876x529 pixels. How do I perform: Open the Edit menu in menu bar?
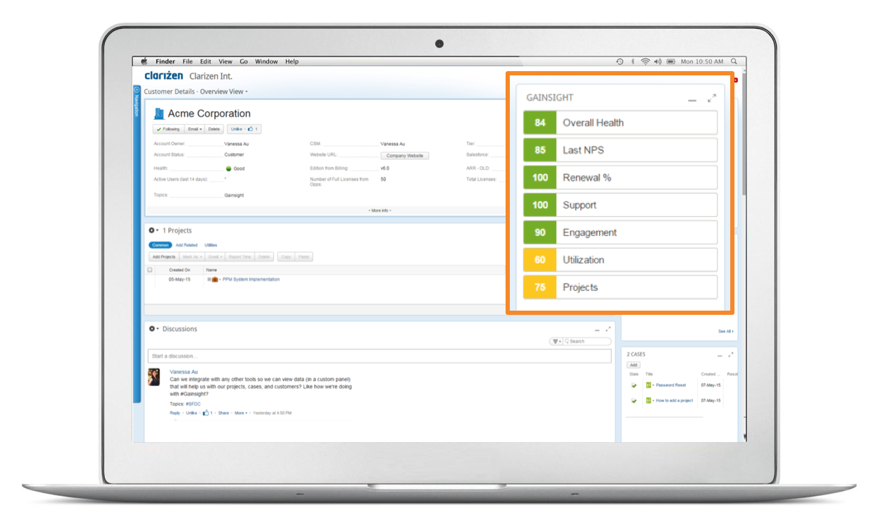206,62
